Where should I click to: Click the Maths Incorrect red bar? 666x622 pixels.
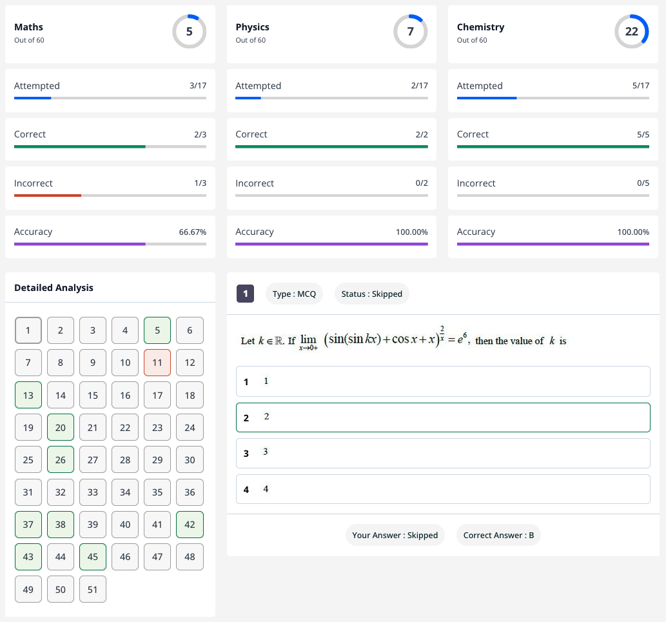click(x=48, y=195)
